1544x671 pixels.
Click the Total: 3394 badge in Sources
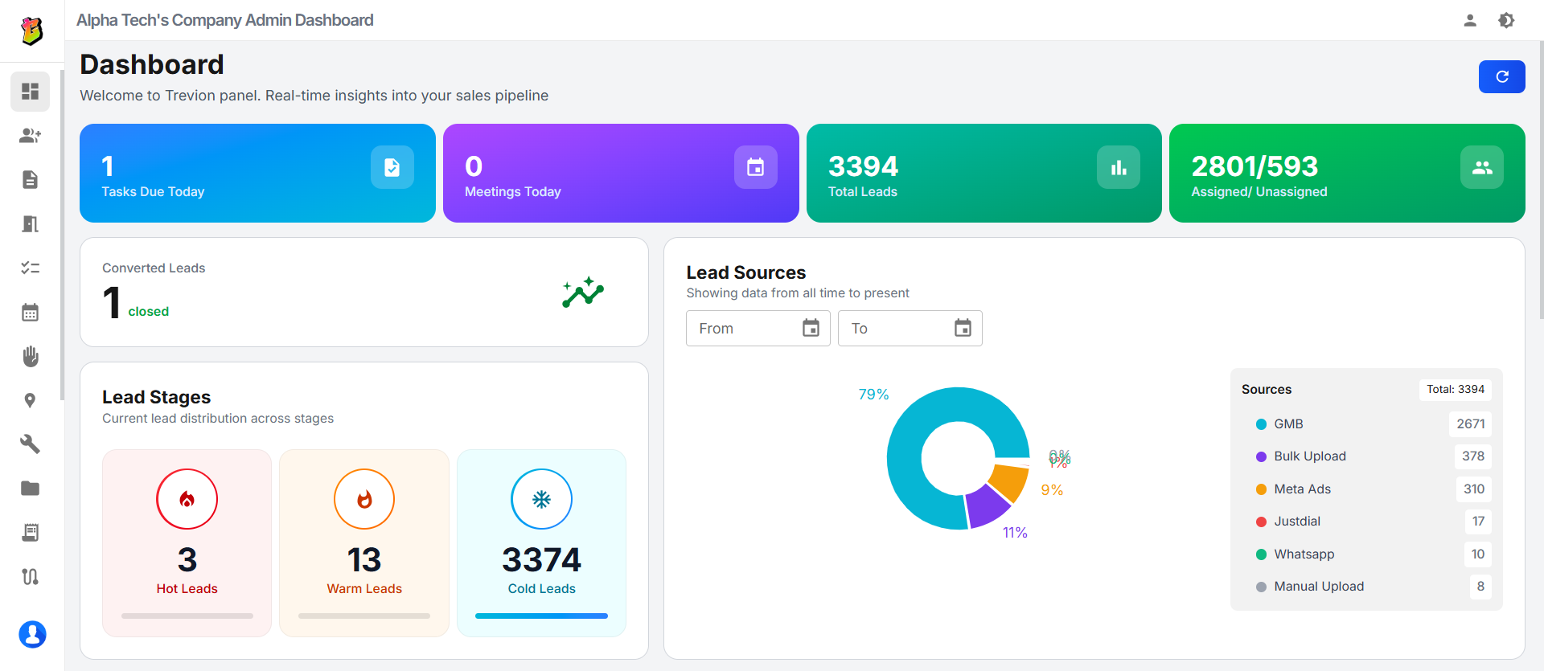1456,389
